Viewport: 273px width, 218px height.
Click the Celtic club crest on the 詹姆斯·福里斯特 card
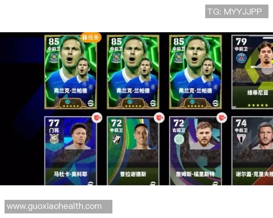click(x=179, y=139)
